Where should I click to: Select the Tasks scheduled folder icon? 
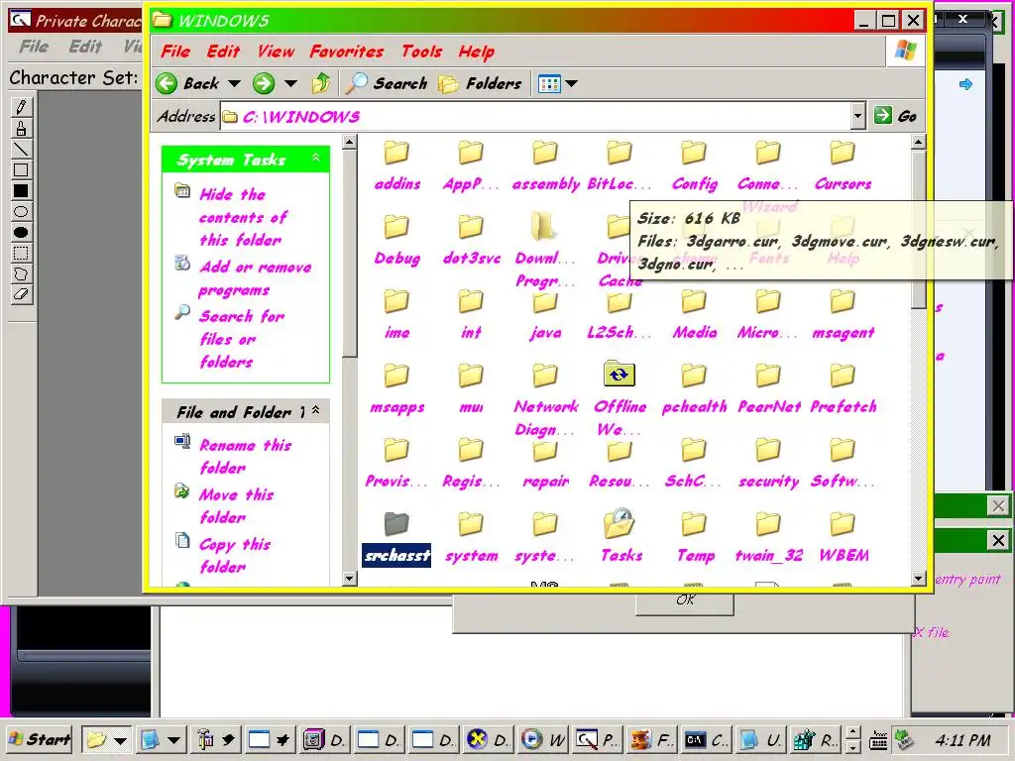click(x=620, y=535)
